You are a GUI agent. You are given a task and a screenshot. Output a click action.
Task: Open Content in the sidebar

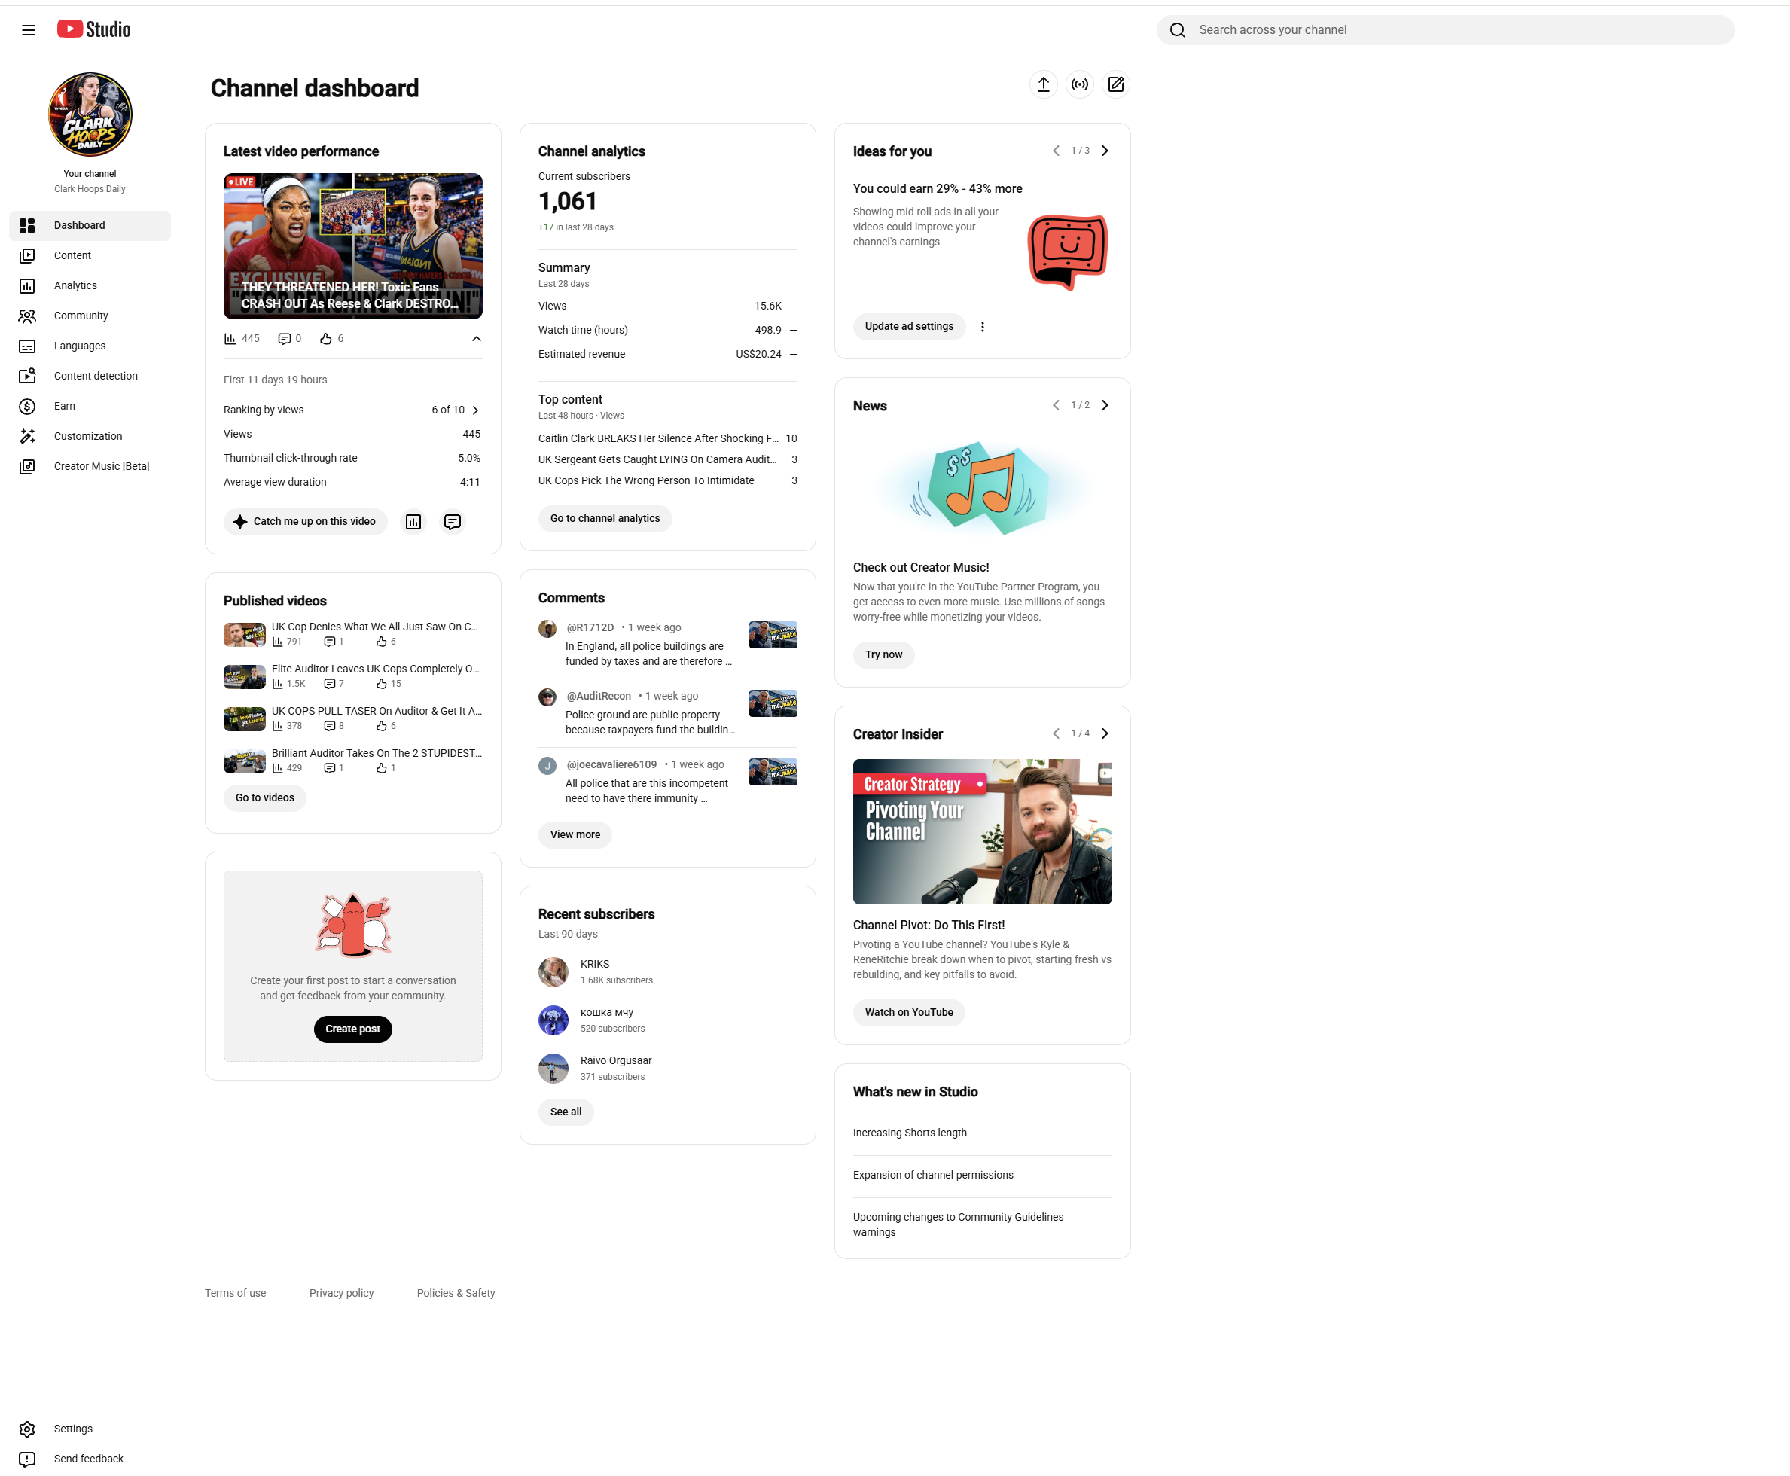[x=90, y=256]
